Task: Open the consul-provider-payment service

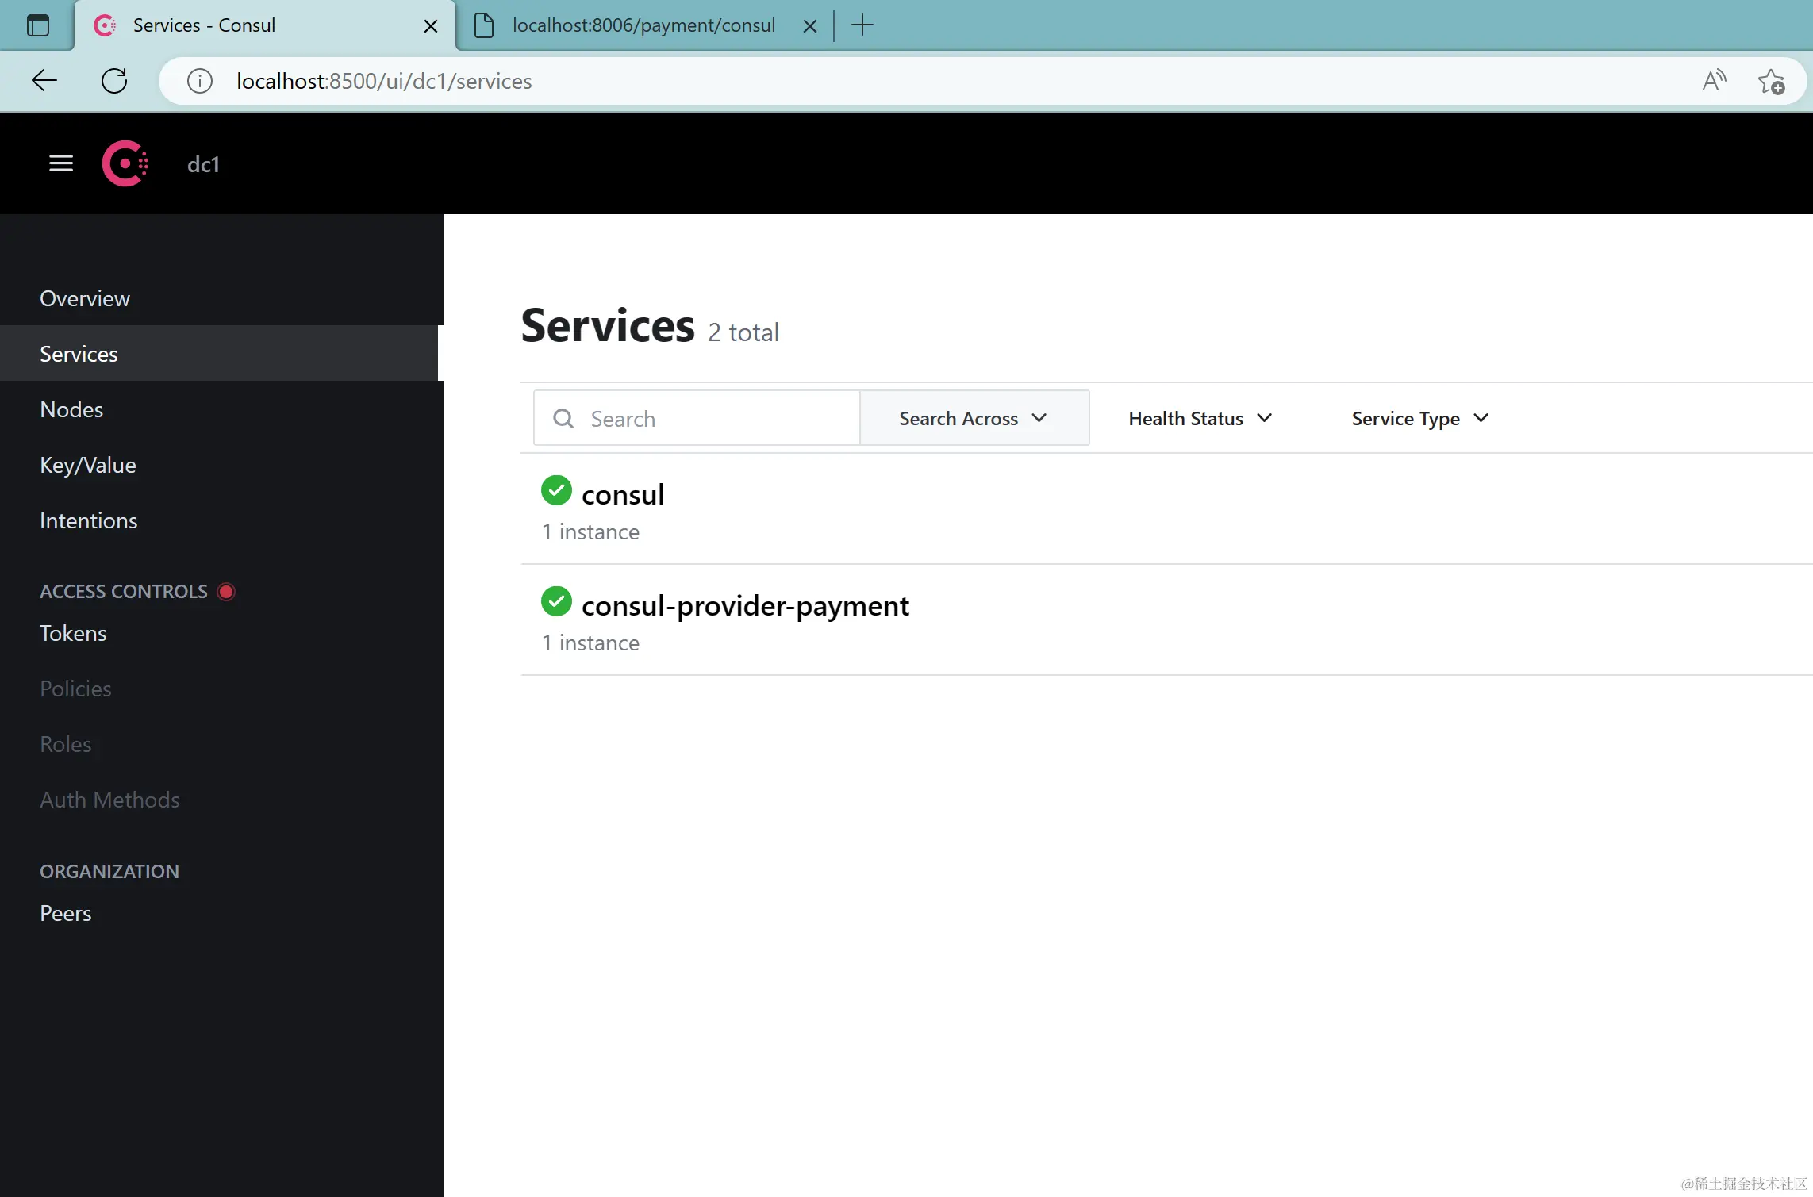Action: (745, 606)
